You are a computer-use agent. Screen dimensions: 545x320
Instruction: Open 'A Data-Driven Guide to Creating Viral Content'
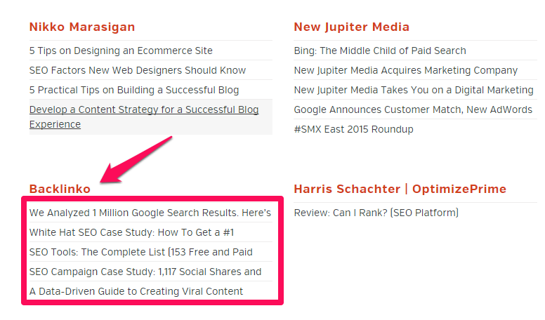pyautogui.click(x=136, y=291)
